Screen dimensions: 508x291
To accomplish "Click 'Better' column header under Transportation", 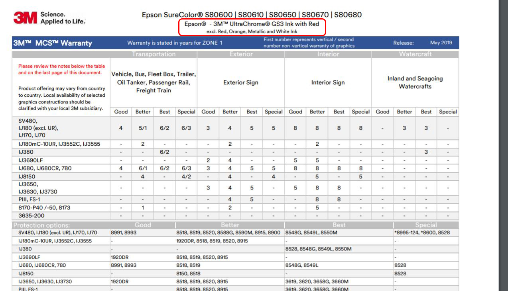I will (x=143, y=112).
